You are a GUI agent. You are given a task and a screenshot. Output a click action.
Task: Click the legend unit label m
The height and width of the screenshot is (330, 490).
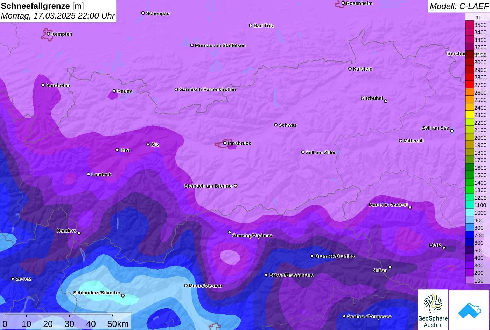(477, 17)
